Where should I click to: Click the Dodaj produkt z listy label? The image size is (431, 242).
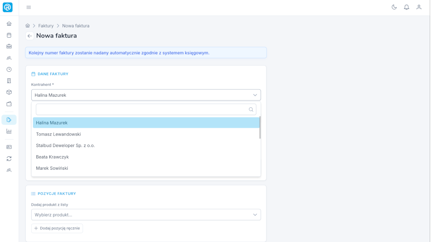(49, 205)
